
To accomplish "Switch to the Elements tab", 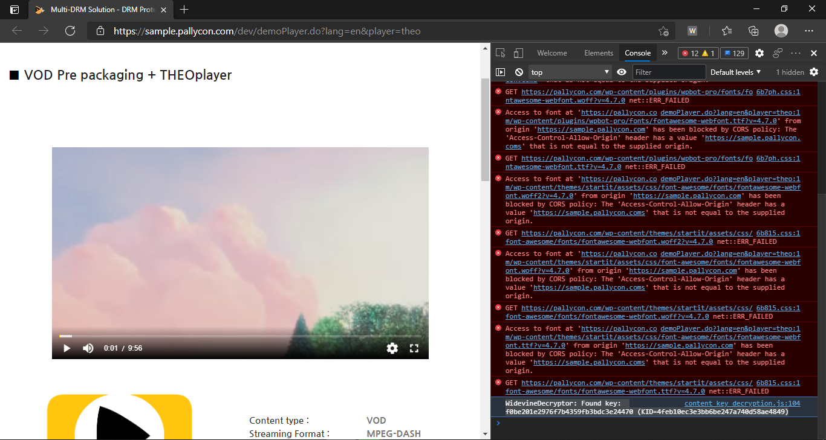I will [x=599, y=53].
